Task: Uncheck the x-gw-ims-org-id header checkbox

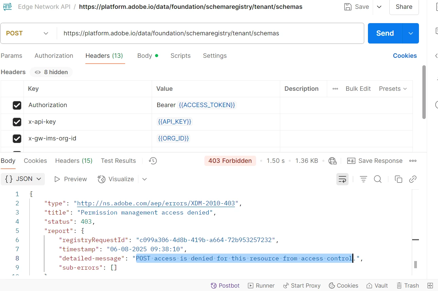Action: [x=17, y=139]
